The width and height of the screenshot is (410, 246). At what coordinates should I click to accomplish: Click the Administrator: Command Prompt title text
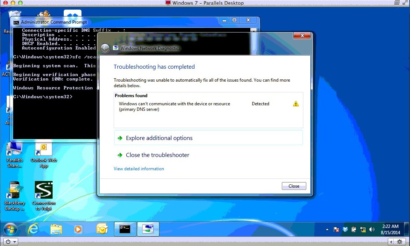click(x=54, y=22)
